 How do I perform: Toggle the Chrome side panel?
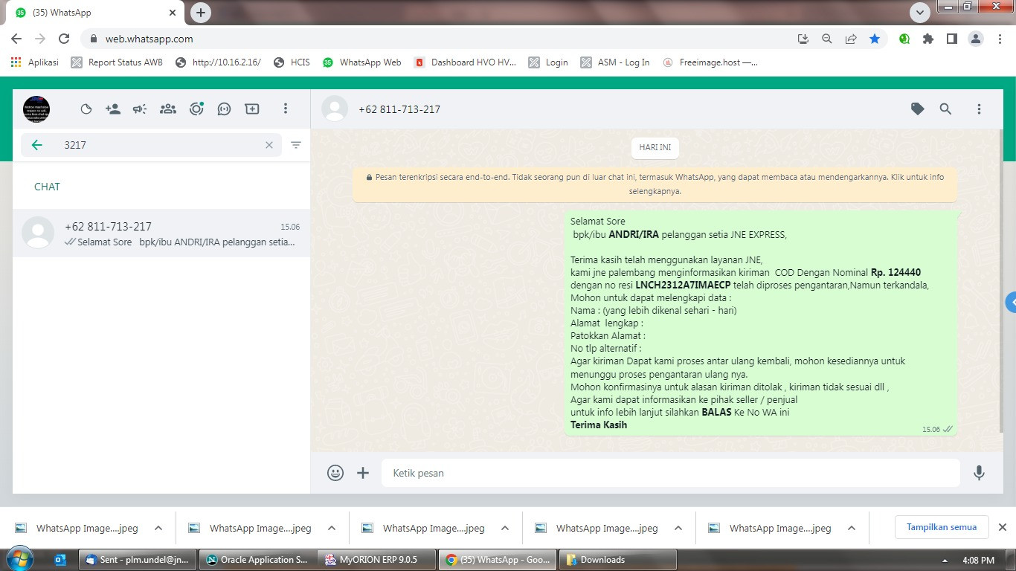tap(952, 39)
